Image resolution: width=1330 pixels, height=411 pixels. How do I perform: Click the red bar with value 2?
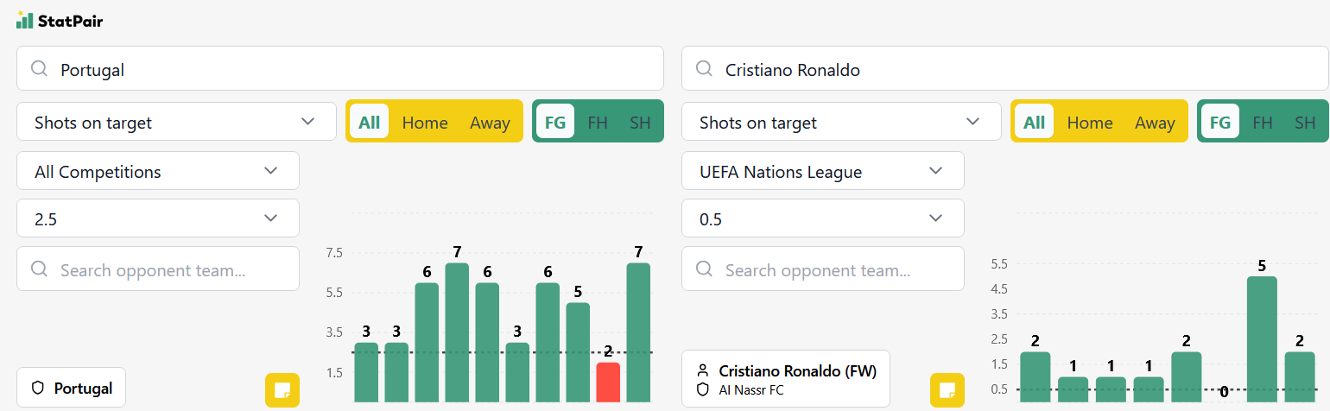click(x=608, y=382)
